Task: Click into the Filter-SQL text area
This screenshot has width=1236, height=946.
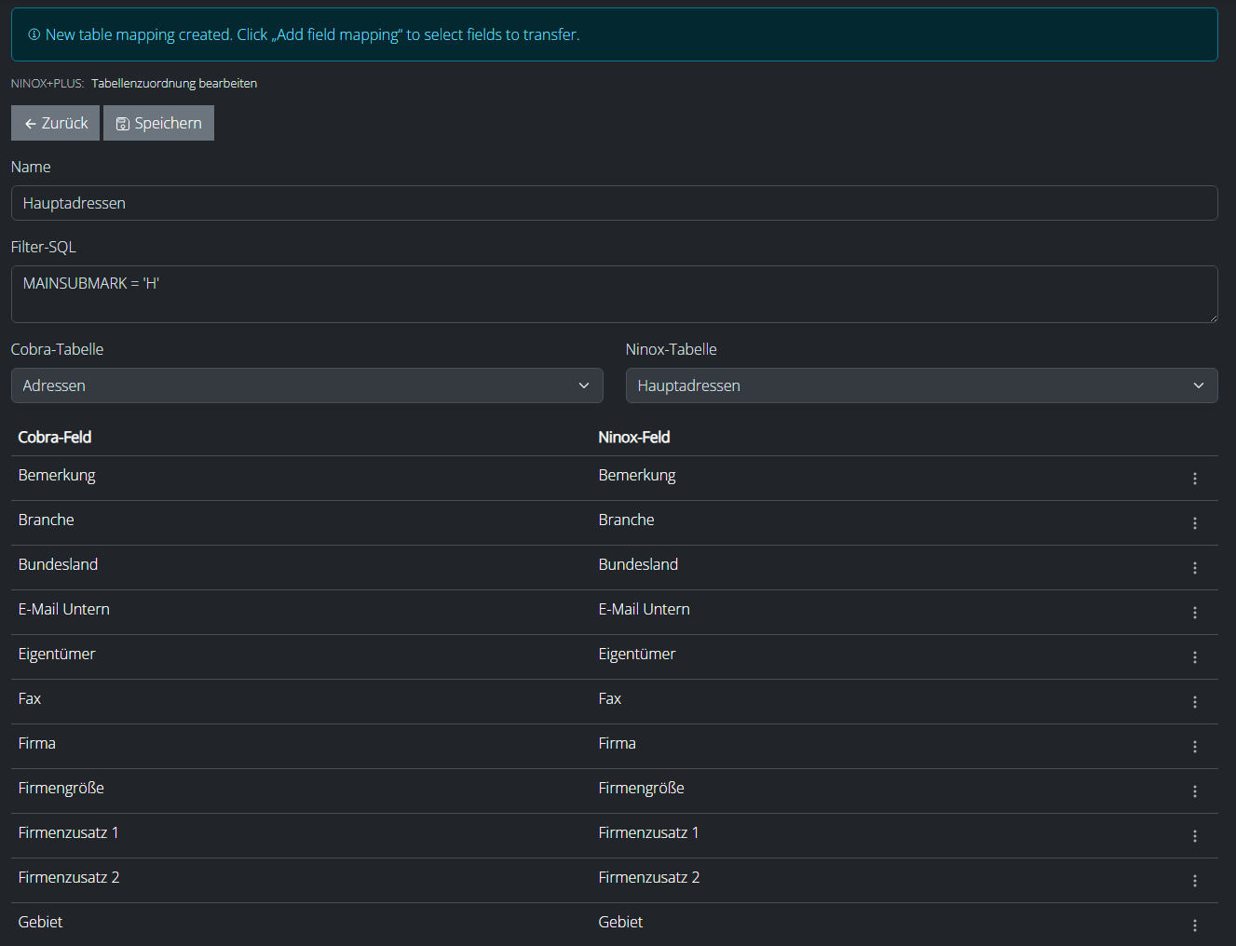Action: 615,294
